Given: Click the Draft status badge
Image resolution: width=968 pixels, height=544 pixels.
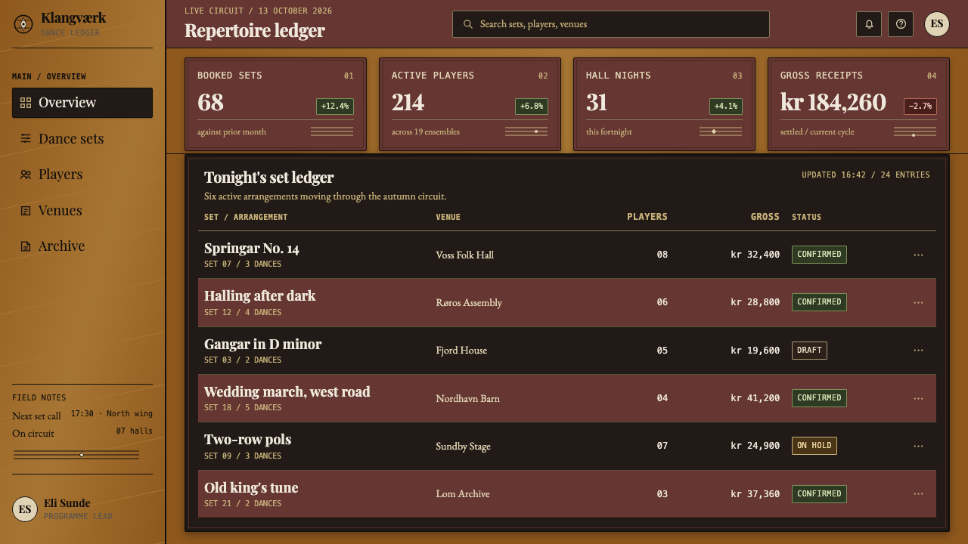Looking at the screenshot, I should point(809,351).
